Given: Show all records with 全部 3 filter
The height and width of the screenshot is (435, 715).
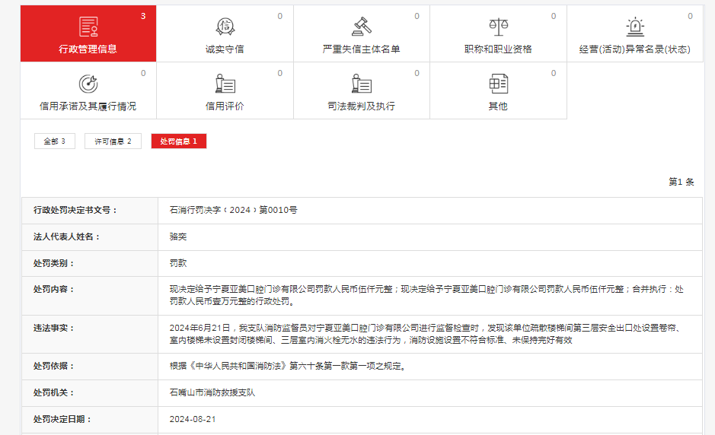Looking at the screenshot, I should pyautogui.click(x=55, y=141).
